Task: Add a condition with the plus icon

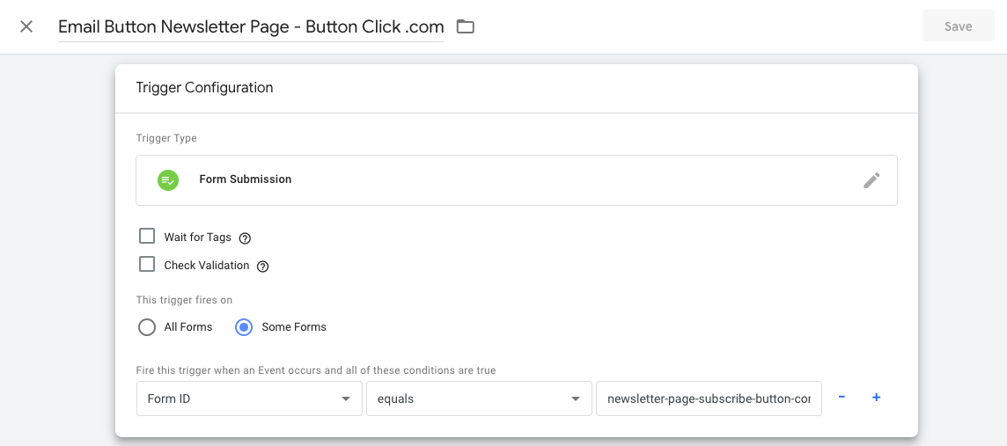Action: tap(876, 398)
